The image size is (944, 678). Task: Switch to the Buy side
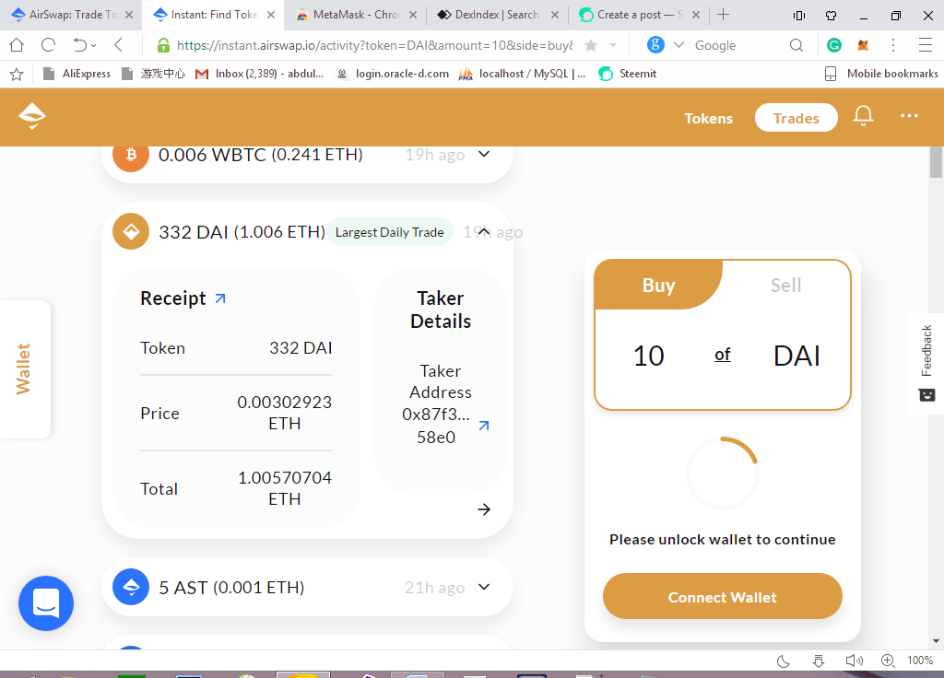coord(658,286)
